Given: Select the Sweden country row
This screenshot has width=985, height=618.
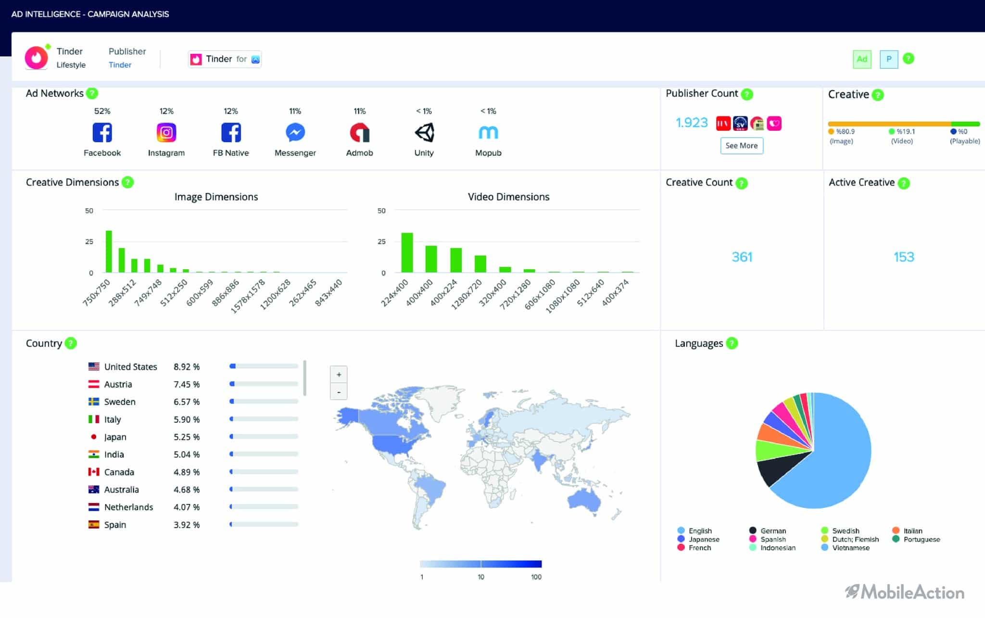Looking at the screenshot, I should (x=192, y=402).
